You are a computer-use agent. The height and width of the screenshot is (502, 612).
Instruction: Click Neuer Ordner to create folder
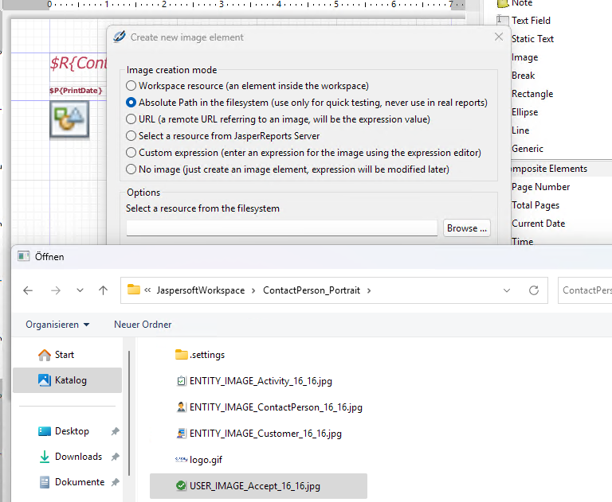coord(143,325)
